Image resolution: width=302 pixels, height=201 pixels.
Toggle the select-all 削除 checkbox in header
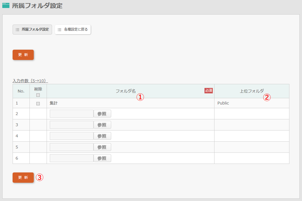click(x=38, y=95)
